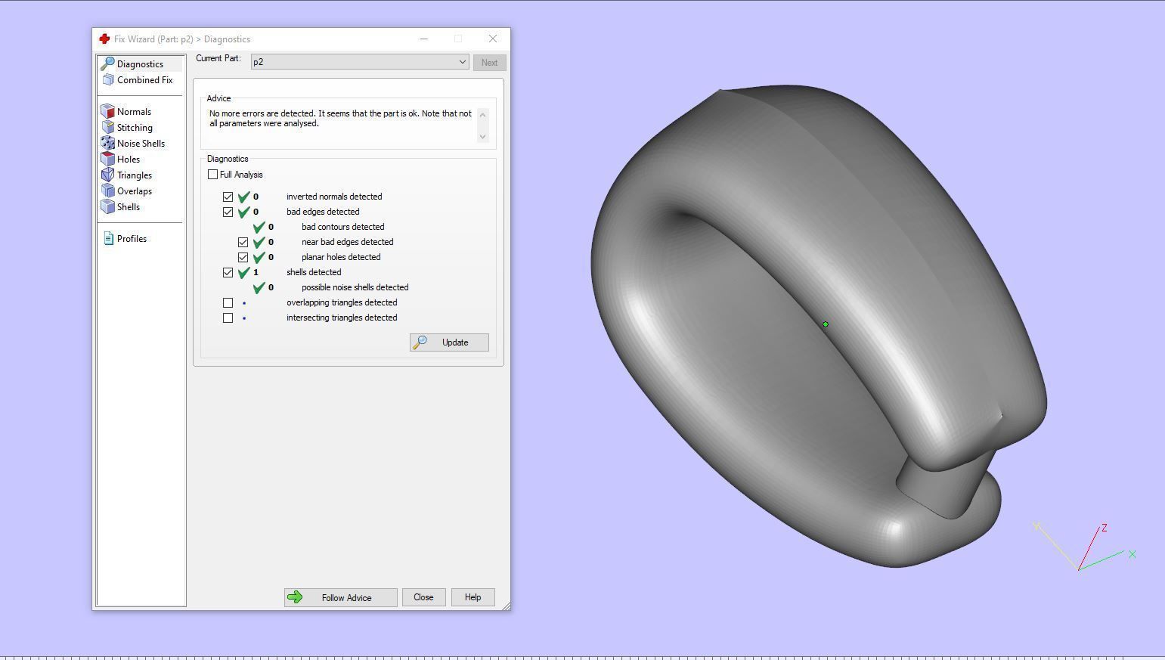Click green check beside possible noise shells

click(x=259, y=287)
